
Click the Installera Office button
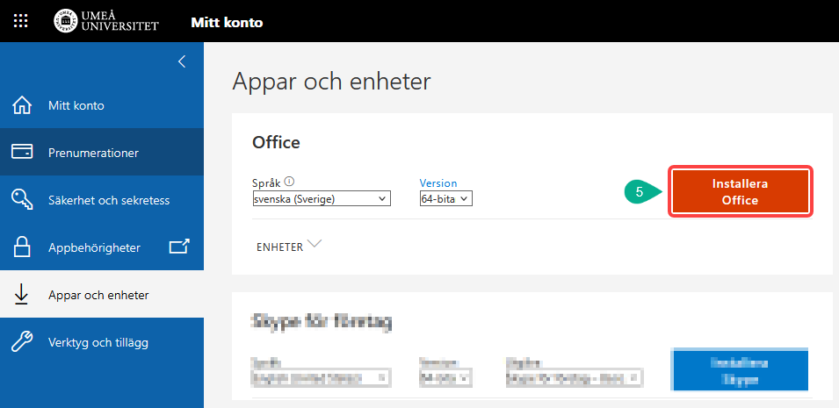point(740,192)
